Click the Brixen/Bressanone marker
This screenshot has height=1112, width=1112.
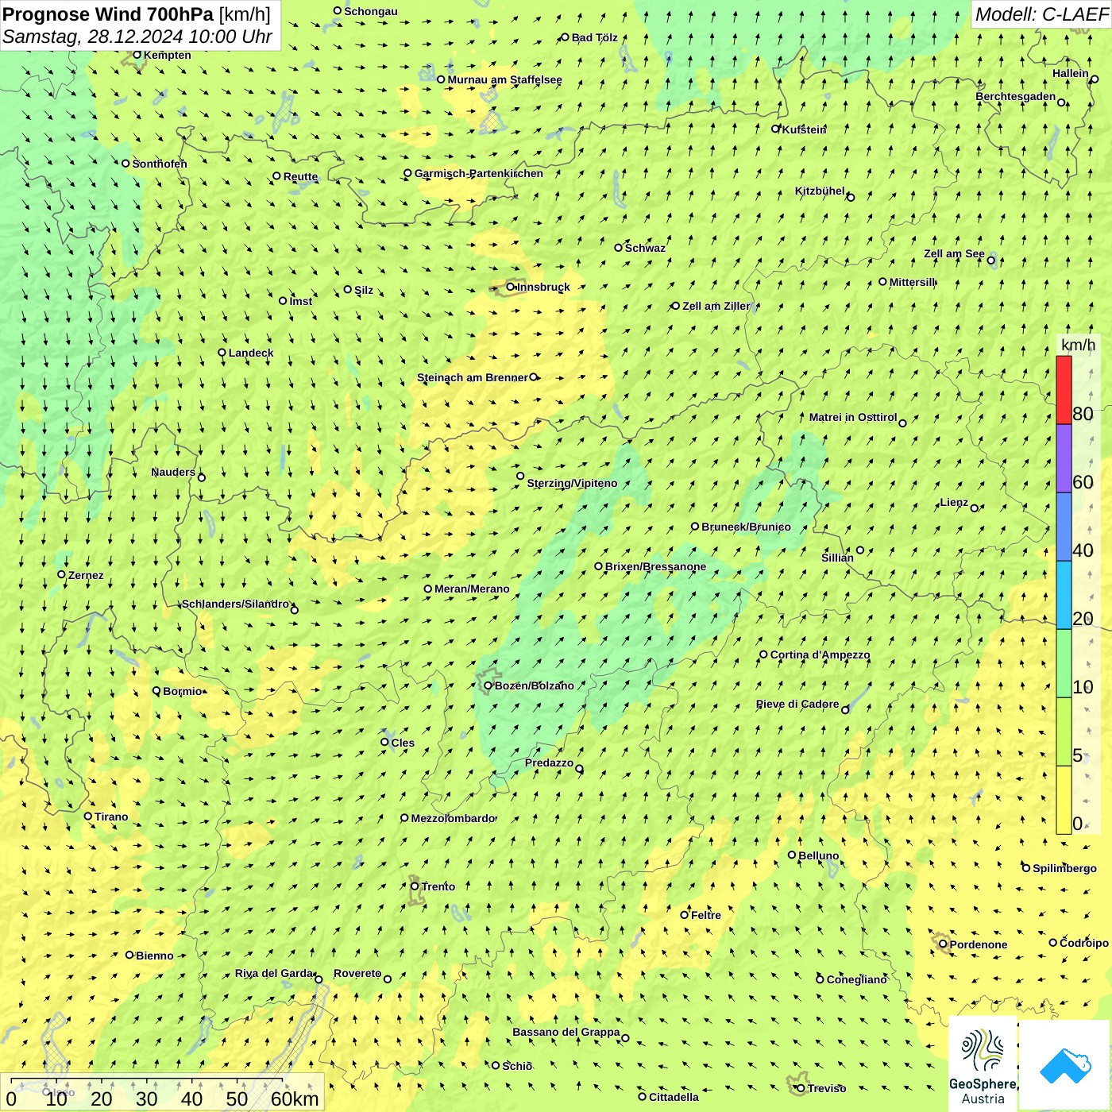(599, 566)
